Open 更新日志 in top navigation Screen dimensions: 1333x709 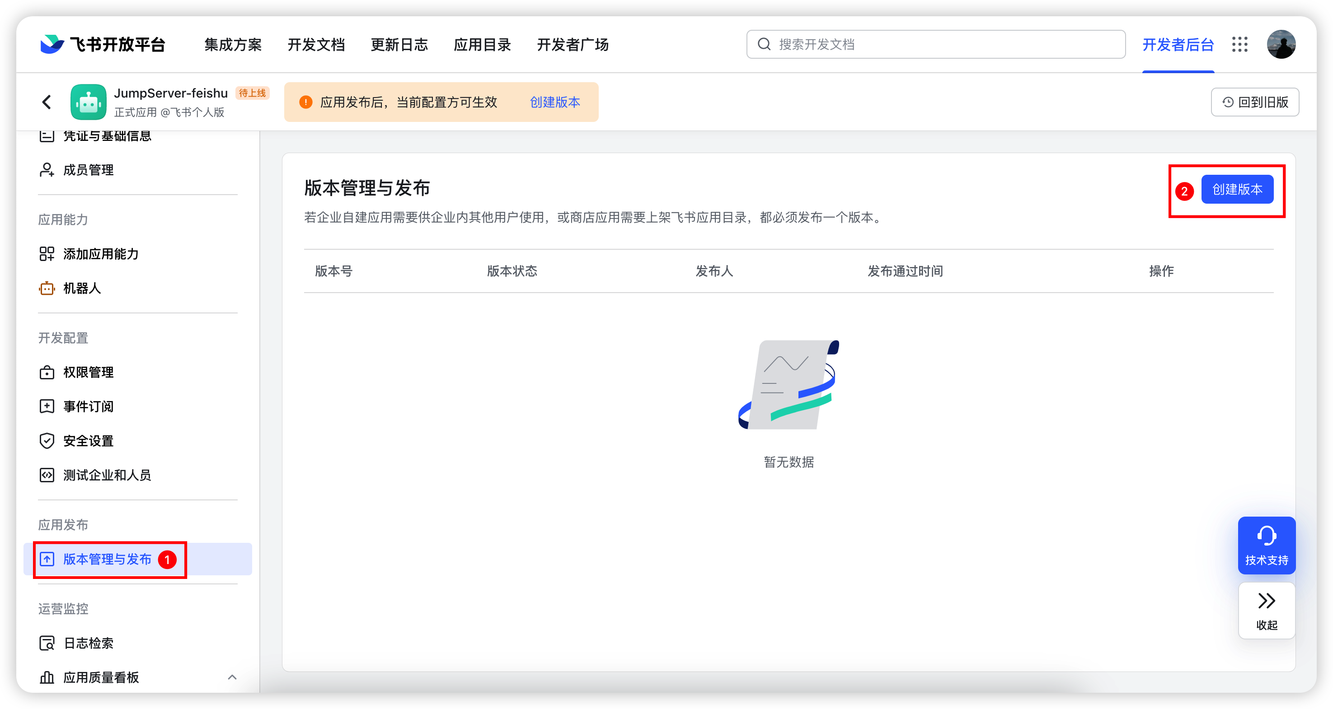[x=399, y=44]
